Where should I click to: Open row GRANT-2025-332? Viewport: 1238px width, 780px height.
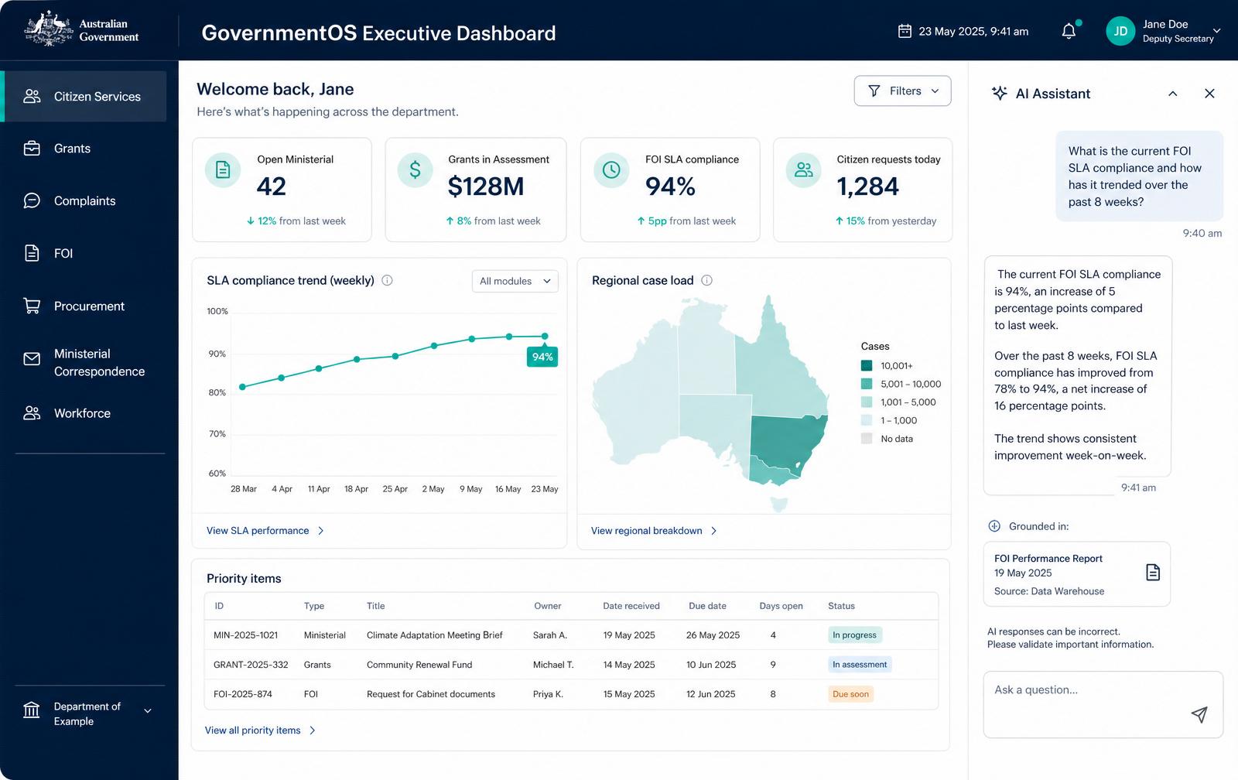coord(571,664)
